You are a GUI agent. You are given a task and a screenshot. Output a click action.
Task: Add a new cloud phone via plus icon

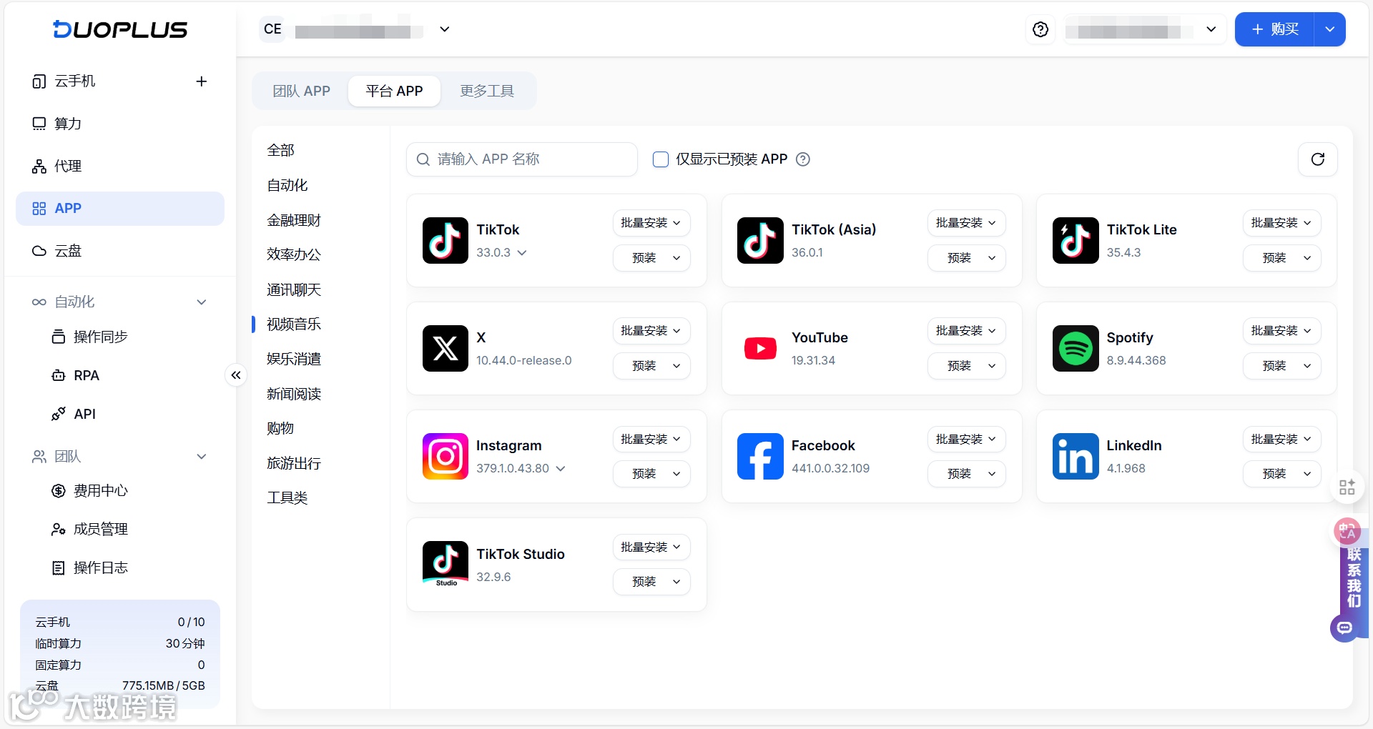point(202,81)
